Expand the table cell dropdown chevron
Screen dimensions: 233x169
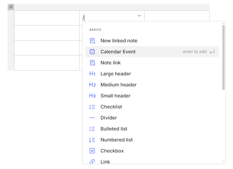pos(139,15)
